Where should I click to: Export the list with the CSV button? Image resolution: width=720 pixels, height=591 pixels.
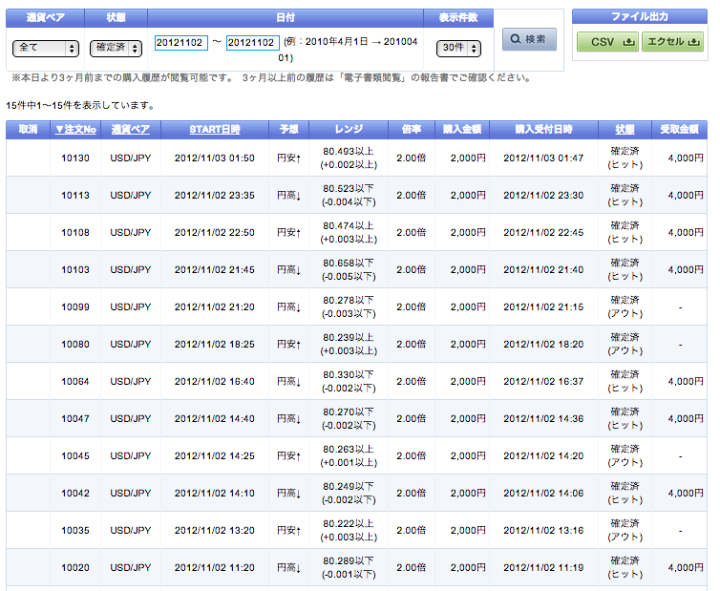tap(607, 42)
